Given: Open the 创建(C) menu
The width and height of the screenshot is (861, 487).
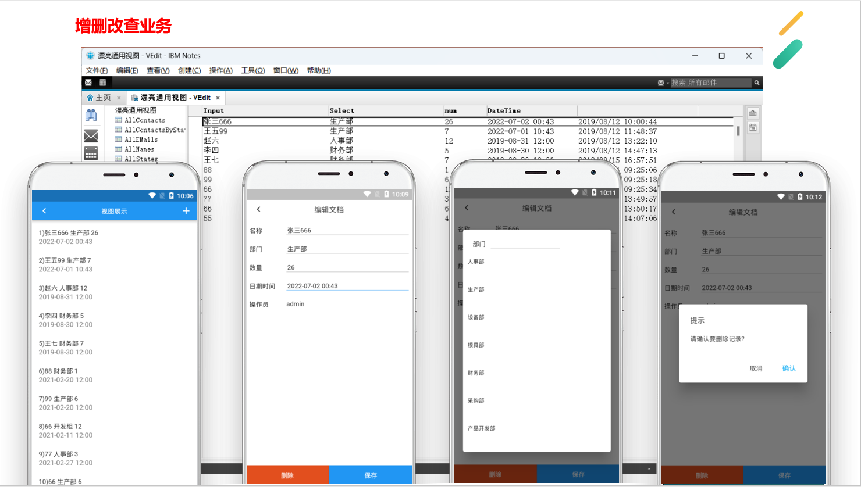Looking at the screenshot, I should (x=189, y=70).
